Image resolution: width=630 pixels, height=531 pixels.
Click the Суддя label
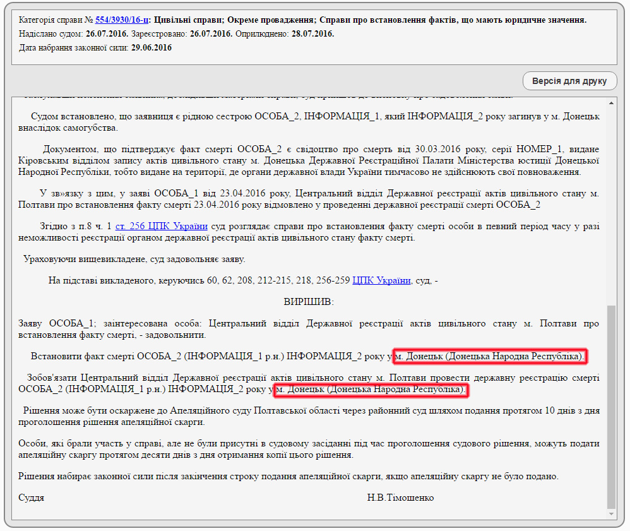(x=32, y=498)
